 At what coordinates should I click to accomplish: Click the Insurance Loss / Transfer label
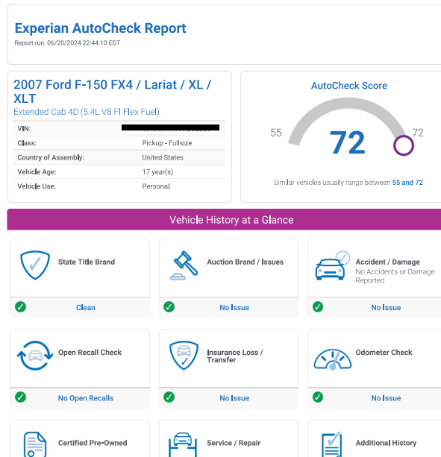[235, 356]
